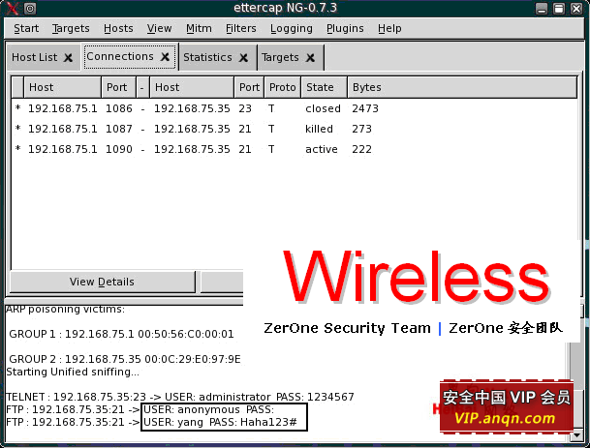The width and height of the screenshot is (590, 448).
Task: Click the FTP anonymous user log line
Action: click(140, 409)
